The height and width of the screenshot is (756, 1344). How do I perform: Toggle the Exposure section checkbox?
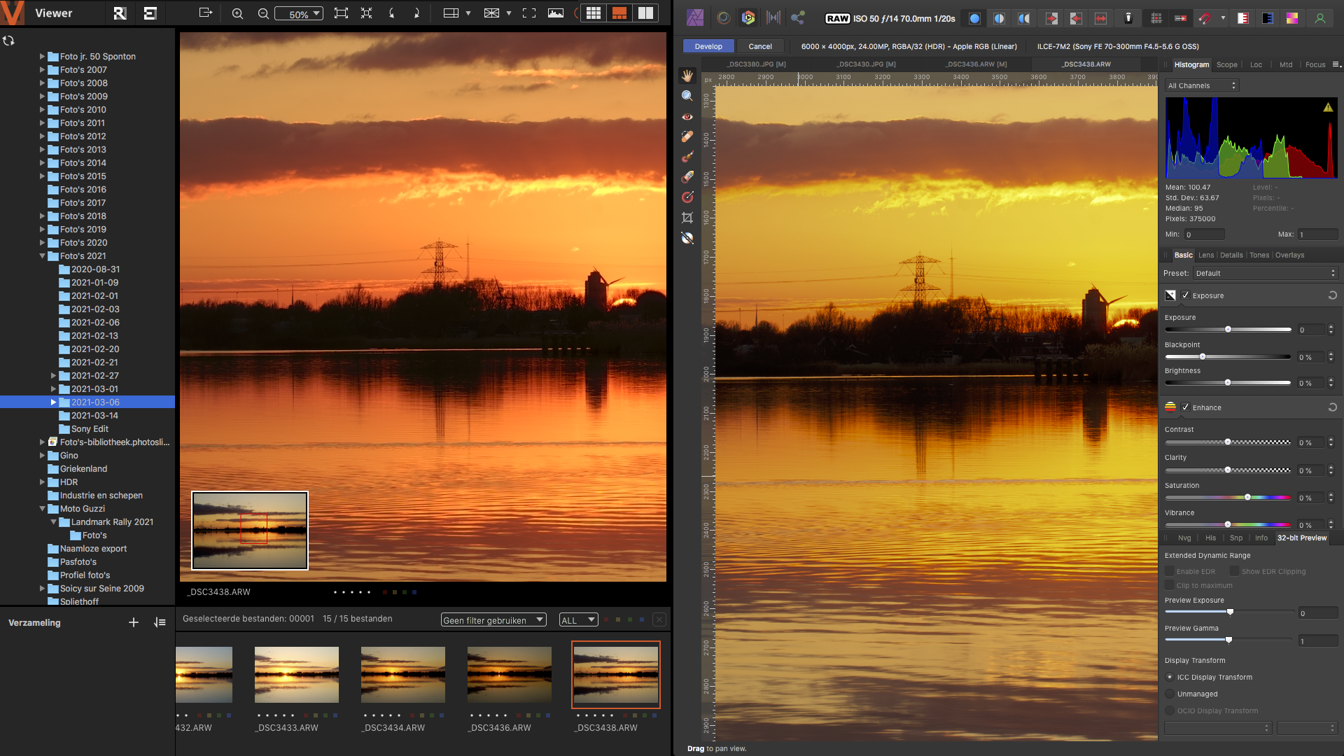click(1186, 295)
